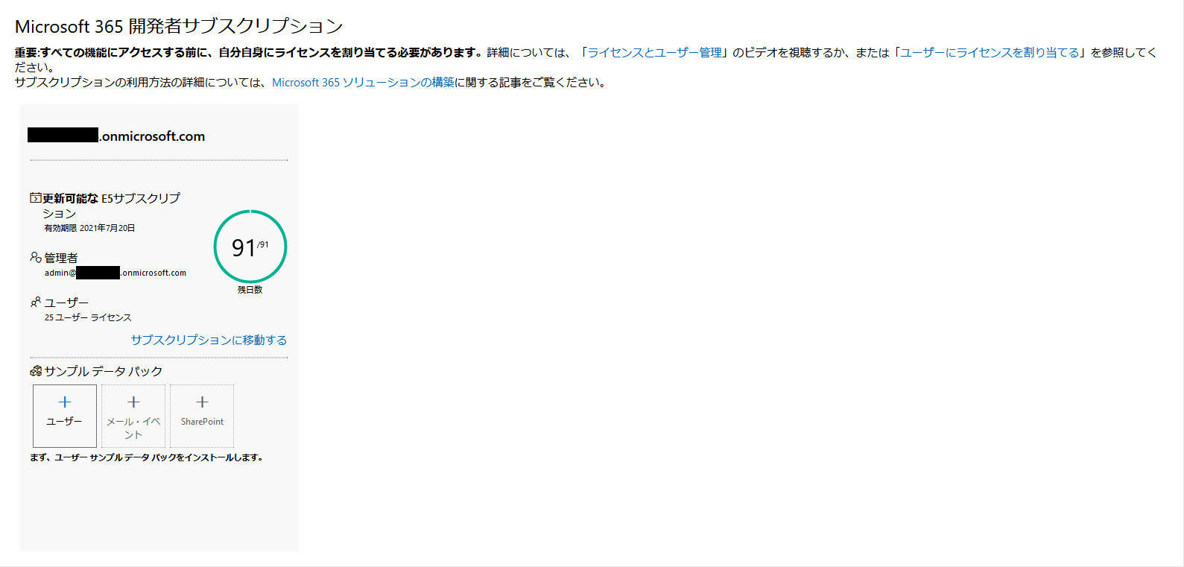Click the 25 ユーザー ライセンス text

88,317
